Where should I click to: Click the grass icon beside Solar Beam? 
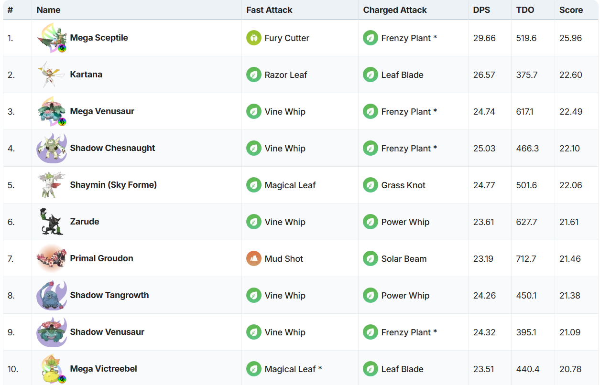click(371, 259)
